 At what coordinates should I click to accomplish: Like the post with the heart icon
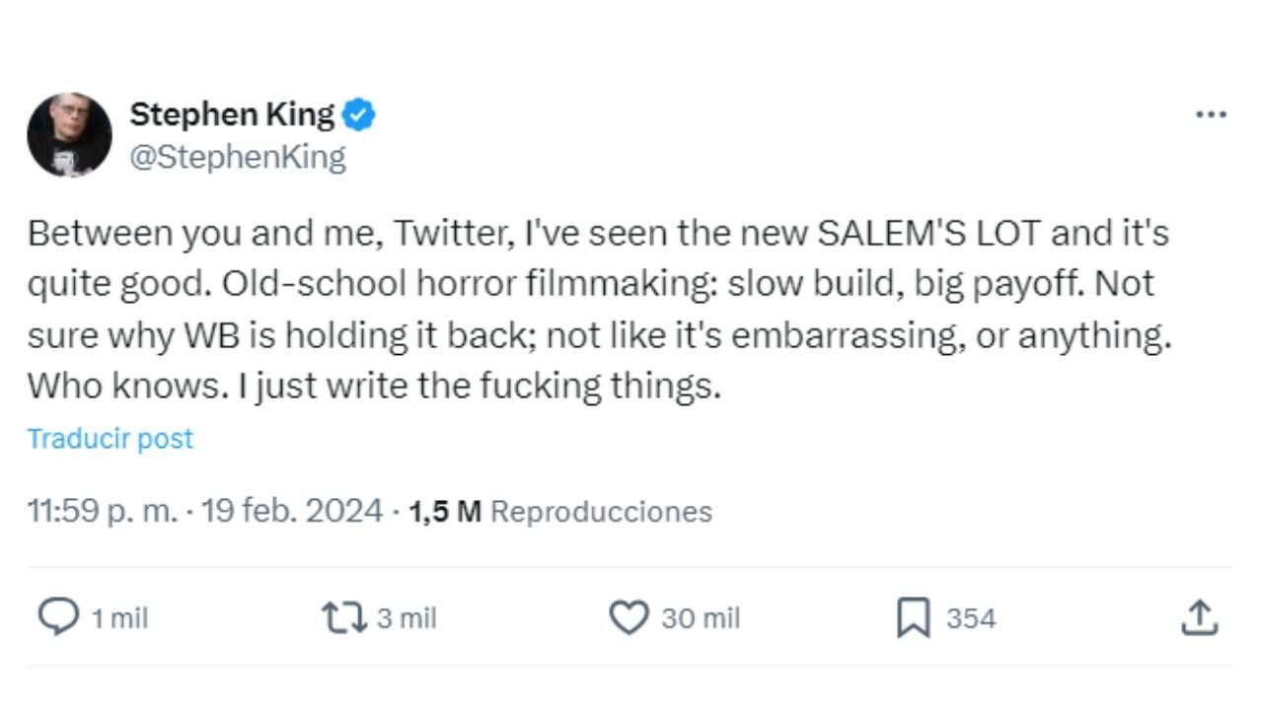628,617
